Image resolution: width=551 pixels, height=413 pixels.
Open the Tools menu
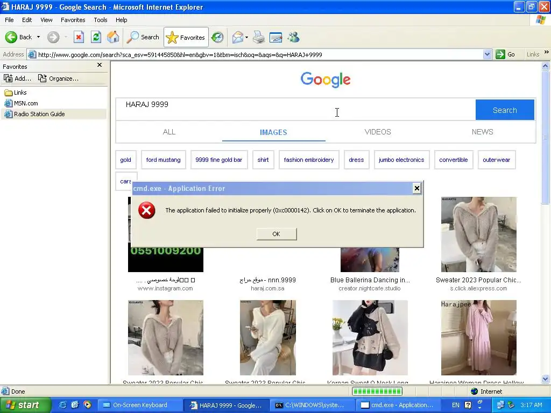point(101,20)
